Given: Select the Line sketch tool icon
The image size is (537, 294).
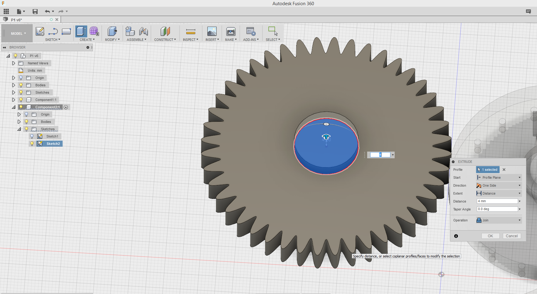Looking at the screenshot, I should (x=53, y=31).
